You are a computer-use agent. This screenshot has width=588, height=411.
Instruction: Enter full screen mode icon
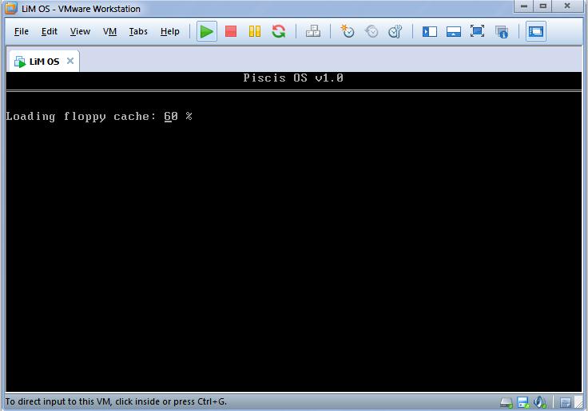[478, 31]
